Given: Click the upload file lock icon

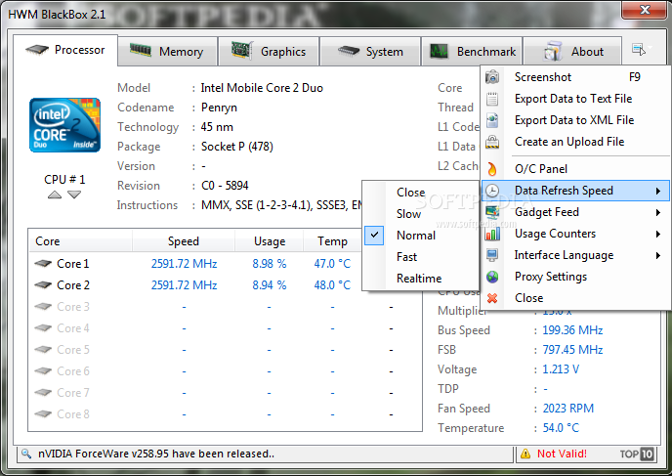Looking at the screenshot, I should coord(492,142).
